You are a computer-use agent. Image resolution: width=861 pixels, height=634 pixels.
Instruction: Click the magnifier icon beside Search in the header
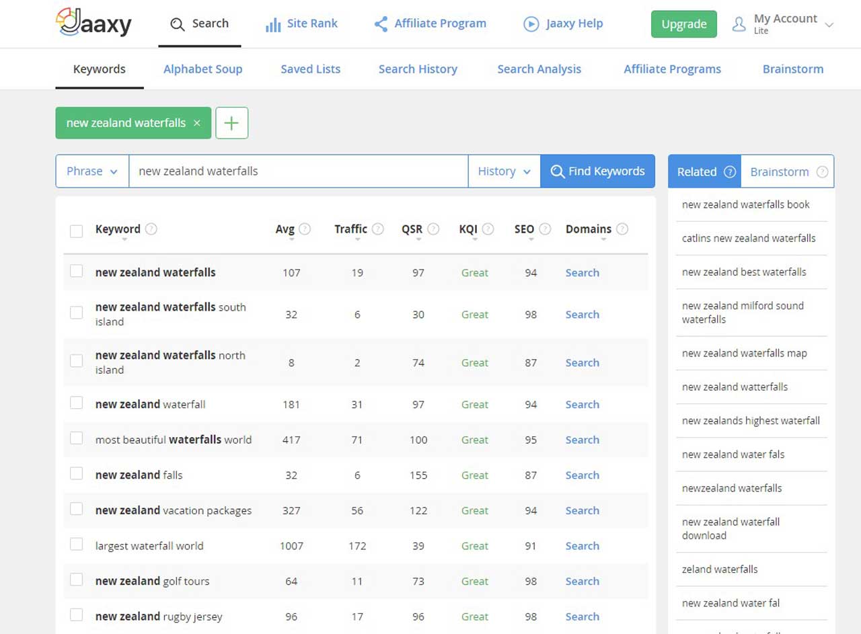tap(177, 24)
